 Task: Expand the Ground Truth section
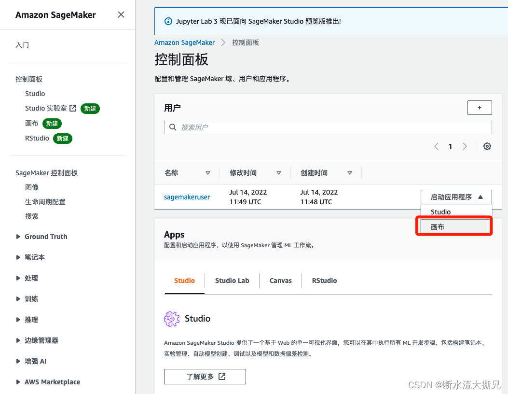point(18,237)
